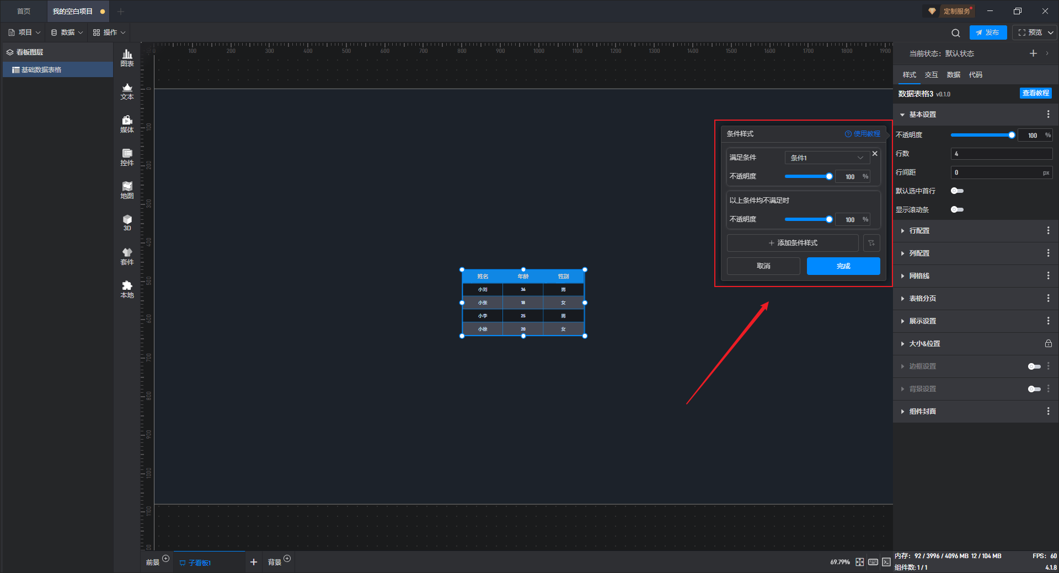Open the preview dropdown arrow next to 预览
This screenshot has width=1059, height=573.
(x=1051, y=33)
